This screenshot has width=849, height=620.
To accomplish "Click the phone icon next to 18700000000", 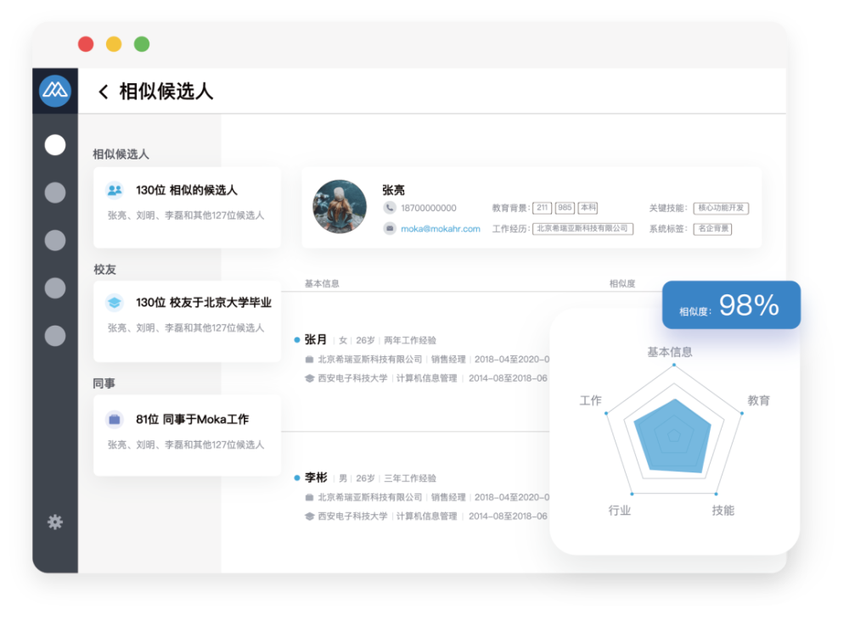I will [390, 208].
